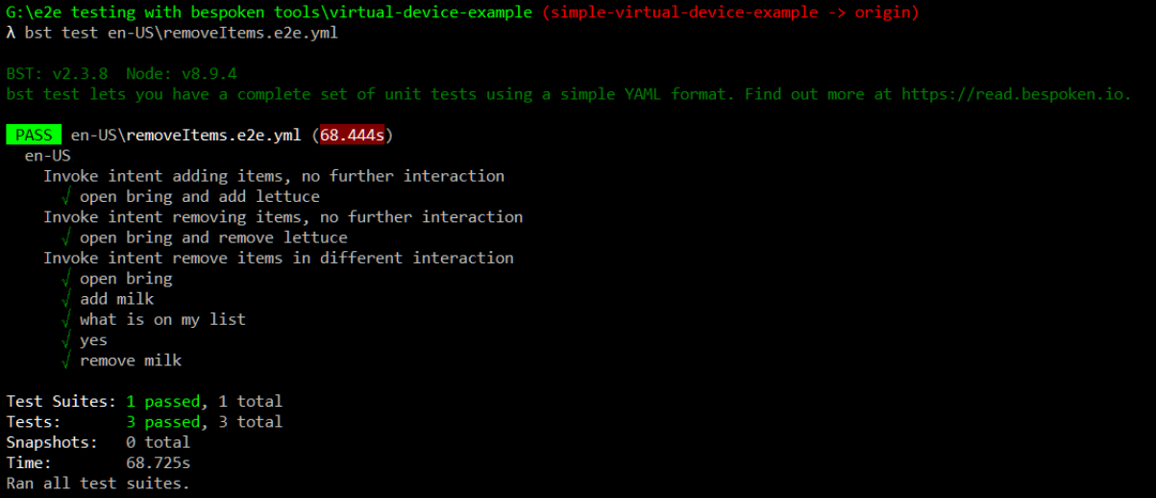Select Invoke intent adding items line
1156x498 pixels.
click(x=274, y=176)
